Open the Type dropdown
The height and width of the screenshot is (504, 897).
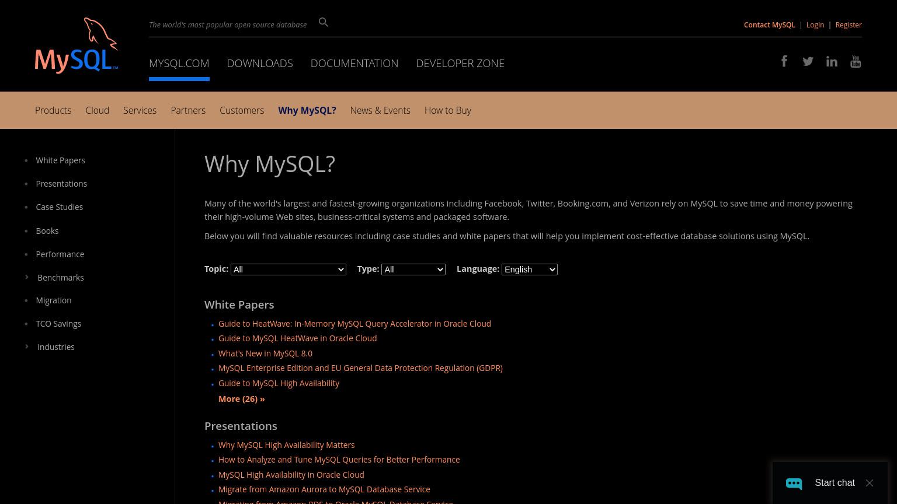click(413, 269)
